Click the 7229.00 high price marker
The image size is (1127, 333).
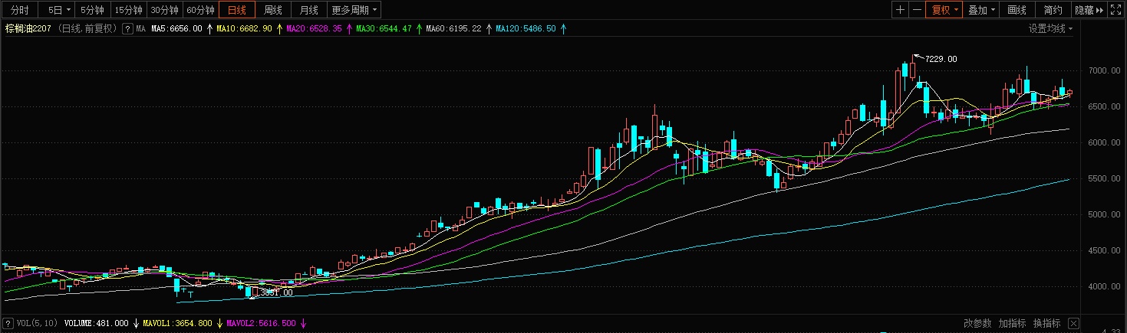click(x=941, y=59)
